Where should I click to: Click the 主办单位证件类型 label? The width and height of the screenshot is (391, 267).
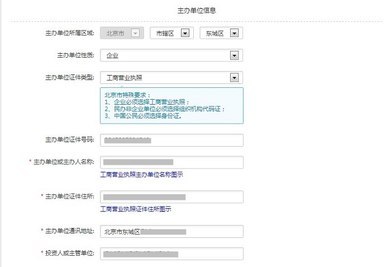[69, 77]
